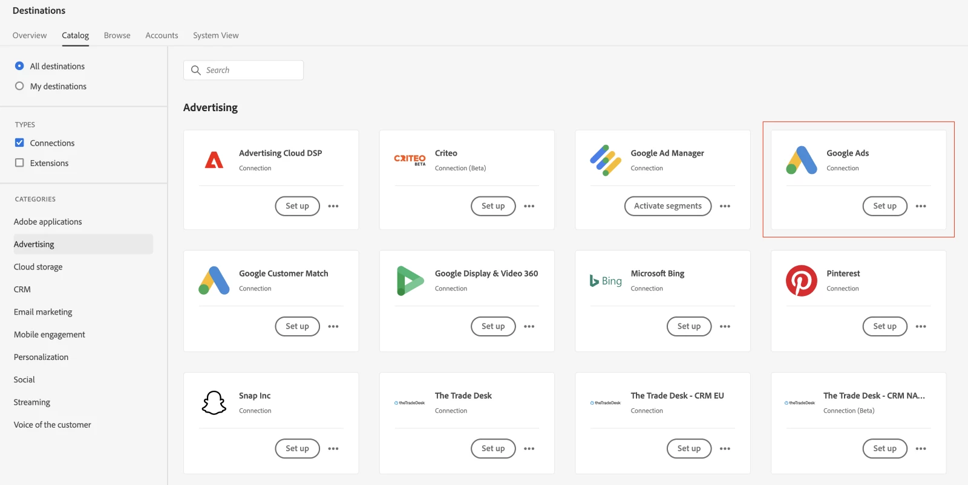968x485 pixels.
Task: Check the Extensions type checkbox
Action: (19, 162)
